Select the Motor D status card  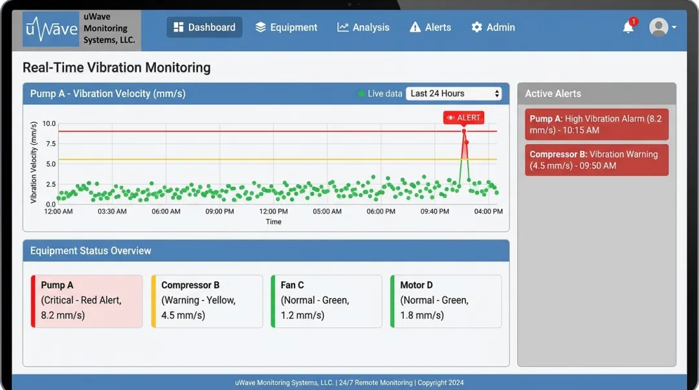pyautogui.click(x=446, y=301)
